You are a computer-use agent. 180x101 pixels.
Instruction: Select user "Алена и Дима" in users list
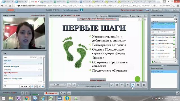coord(163,40)
